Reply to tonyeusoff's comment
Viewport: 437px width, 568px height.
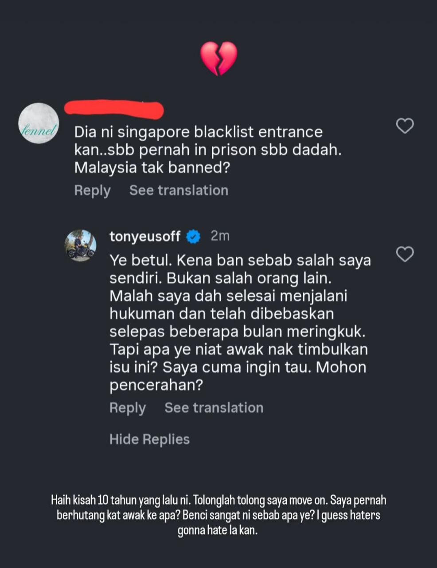pos(128,408)
